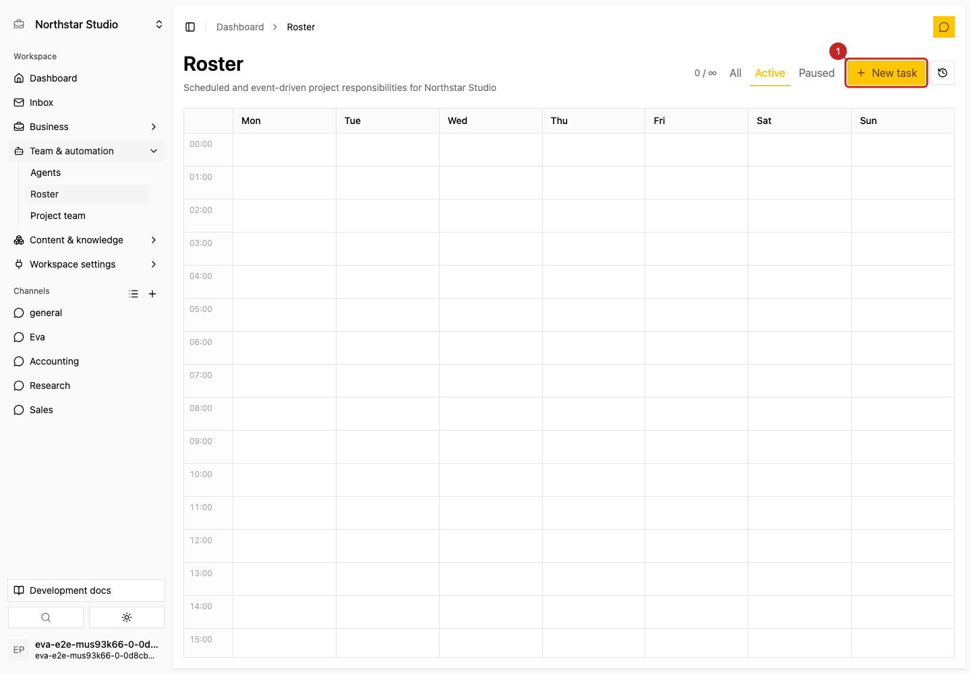This screenshot has width=971, height=674.
Task: Add a new channel with plus icon
Action: (x=152, y=294)
